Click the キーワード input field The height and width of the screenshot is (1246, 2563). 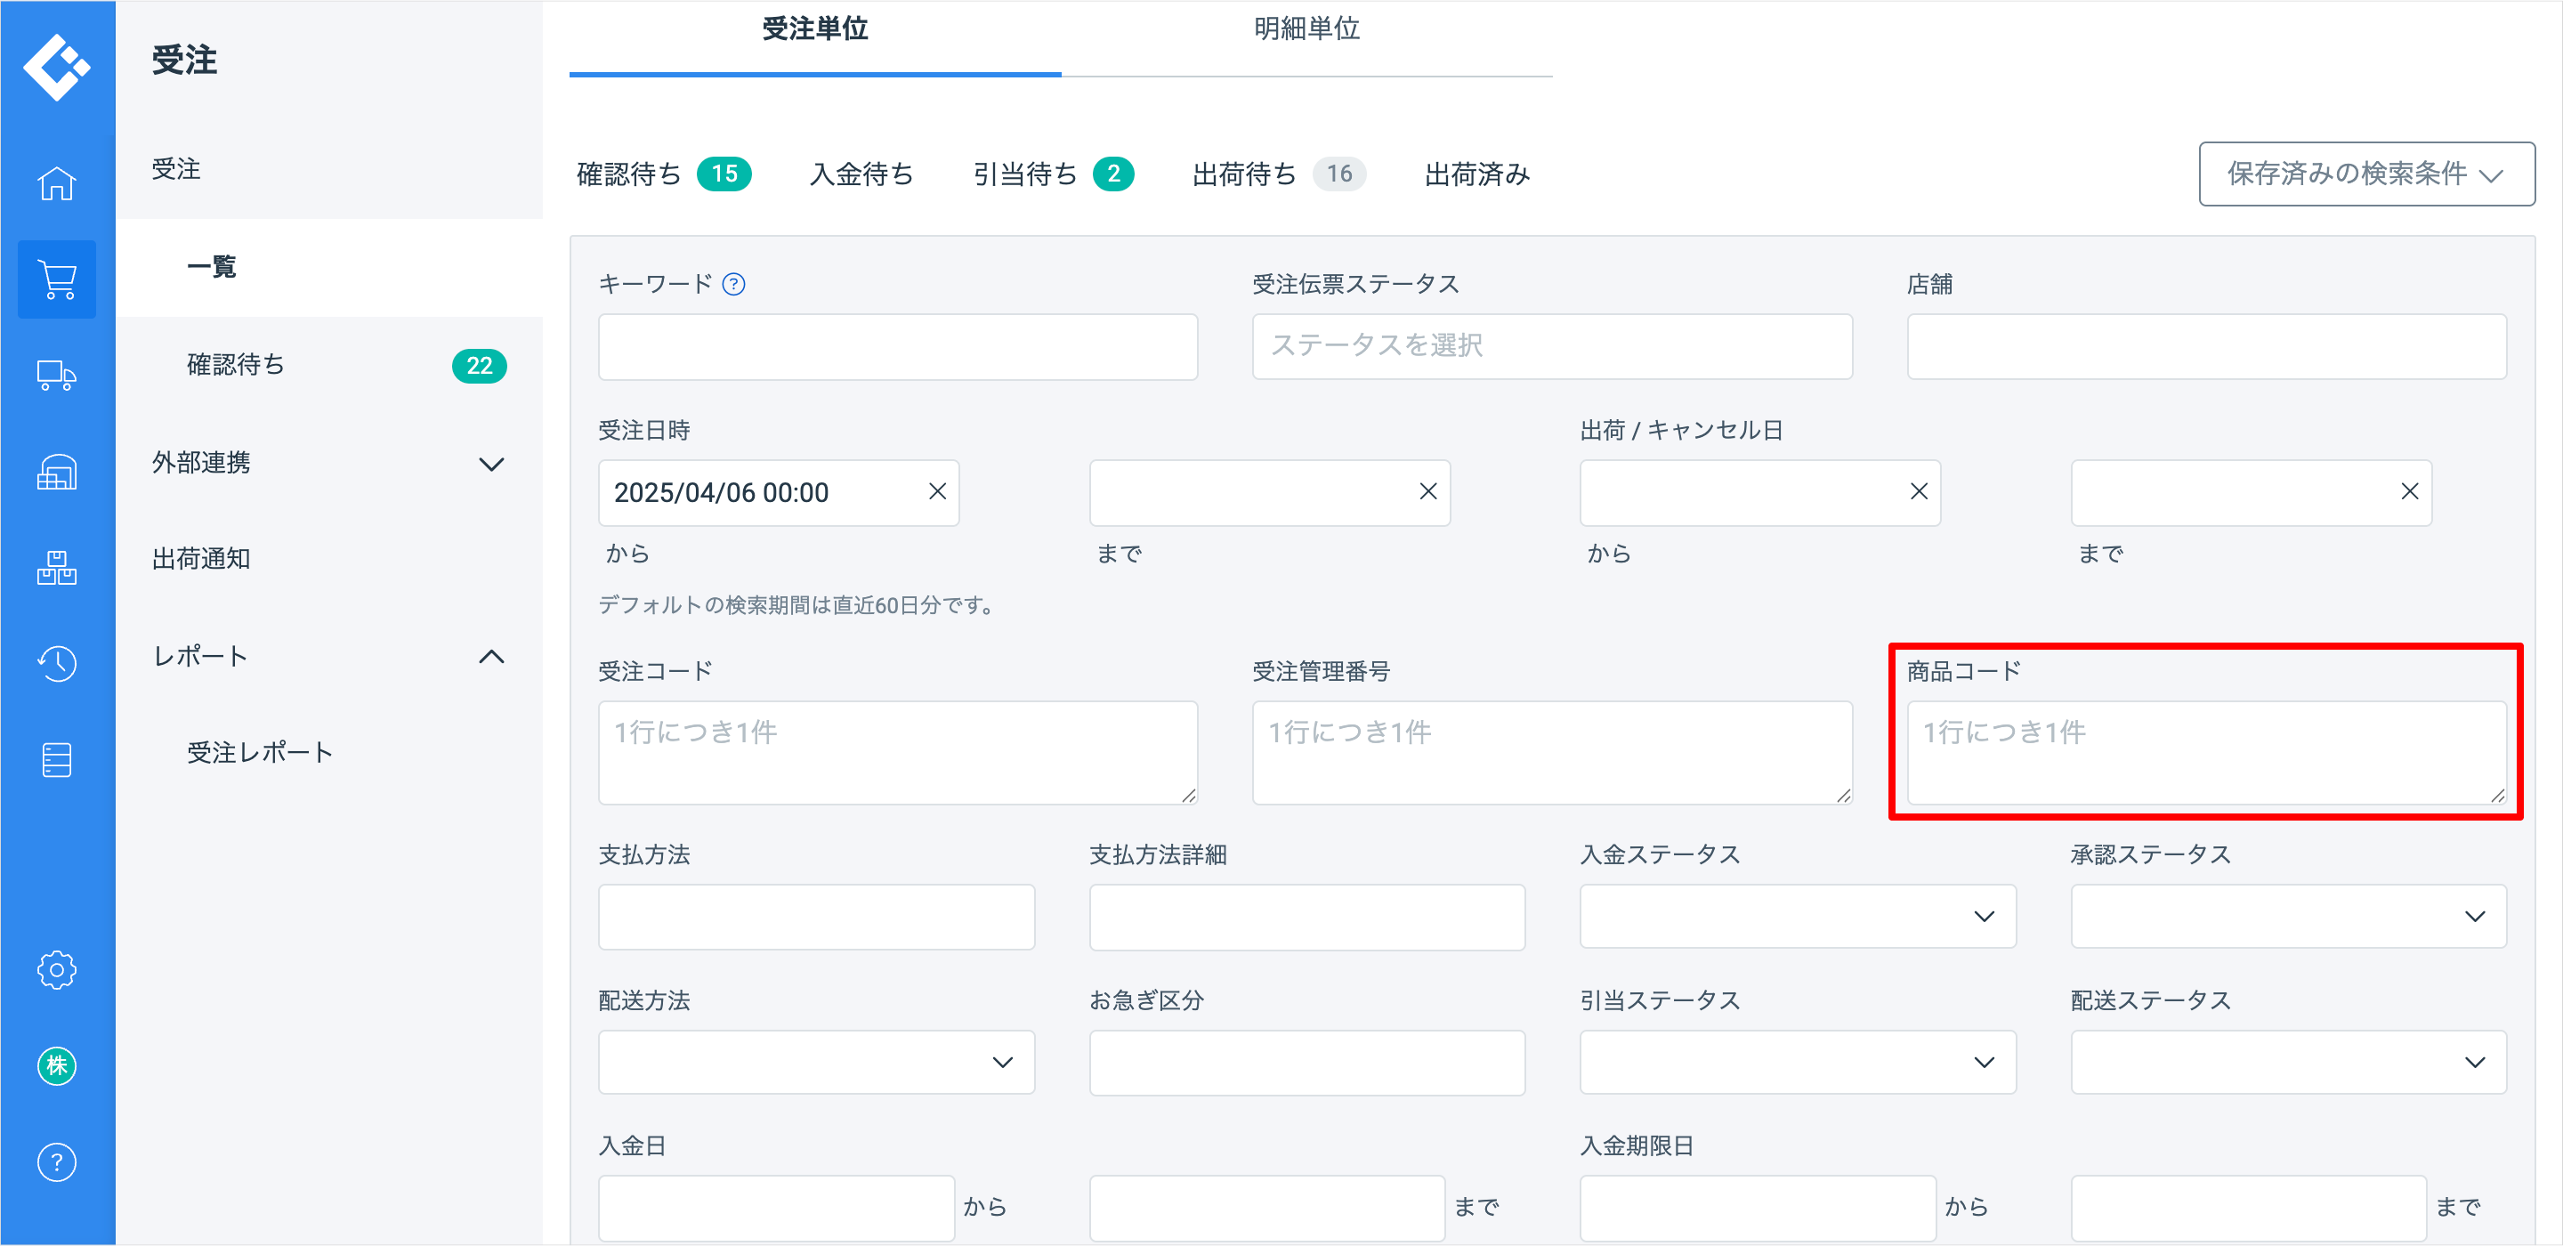[x=897, y=346]
